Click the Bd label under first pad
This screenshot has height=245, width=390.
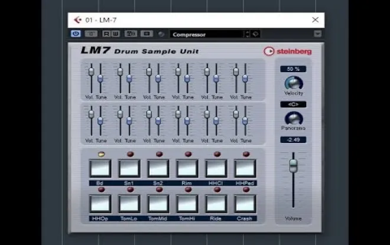pyautogui.click(x=100, y=183)
